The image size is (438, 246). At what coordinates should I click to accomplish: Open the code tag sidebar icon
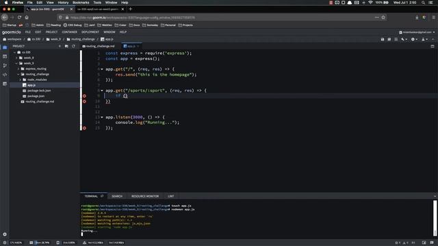point(5,74)
